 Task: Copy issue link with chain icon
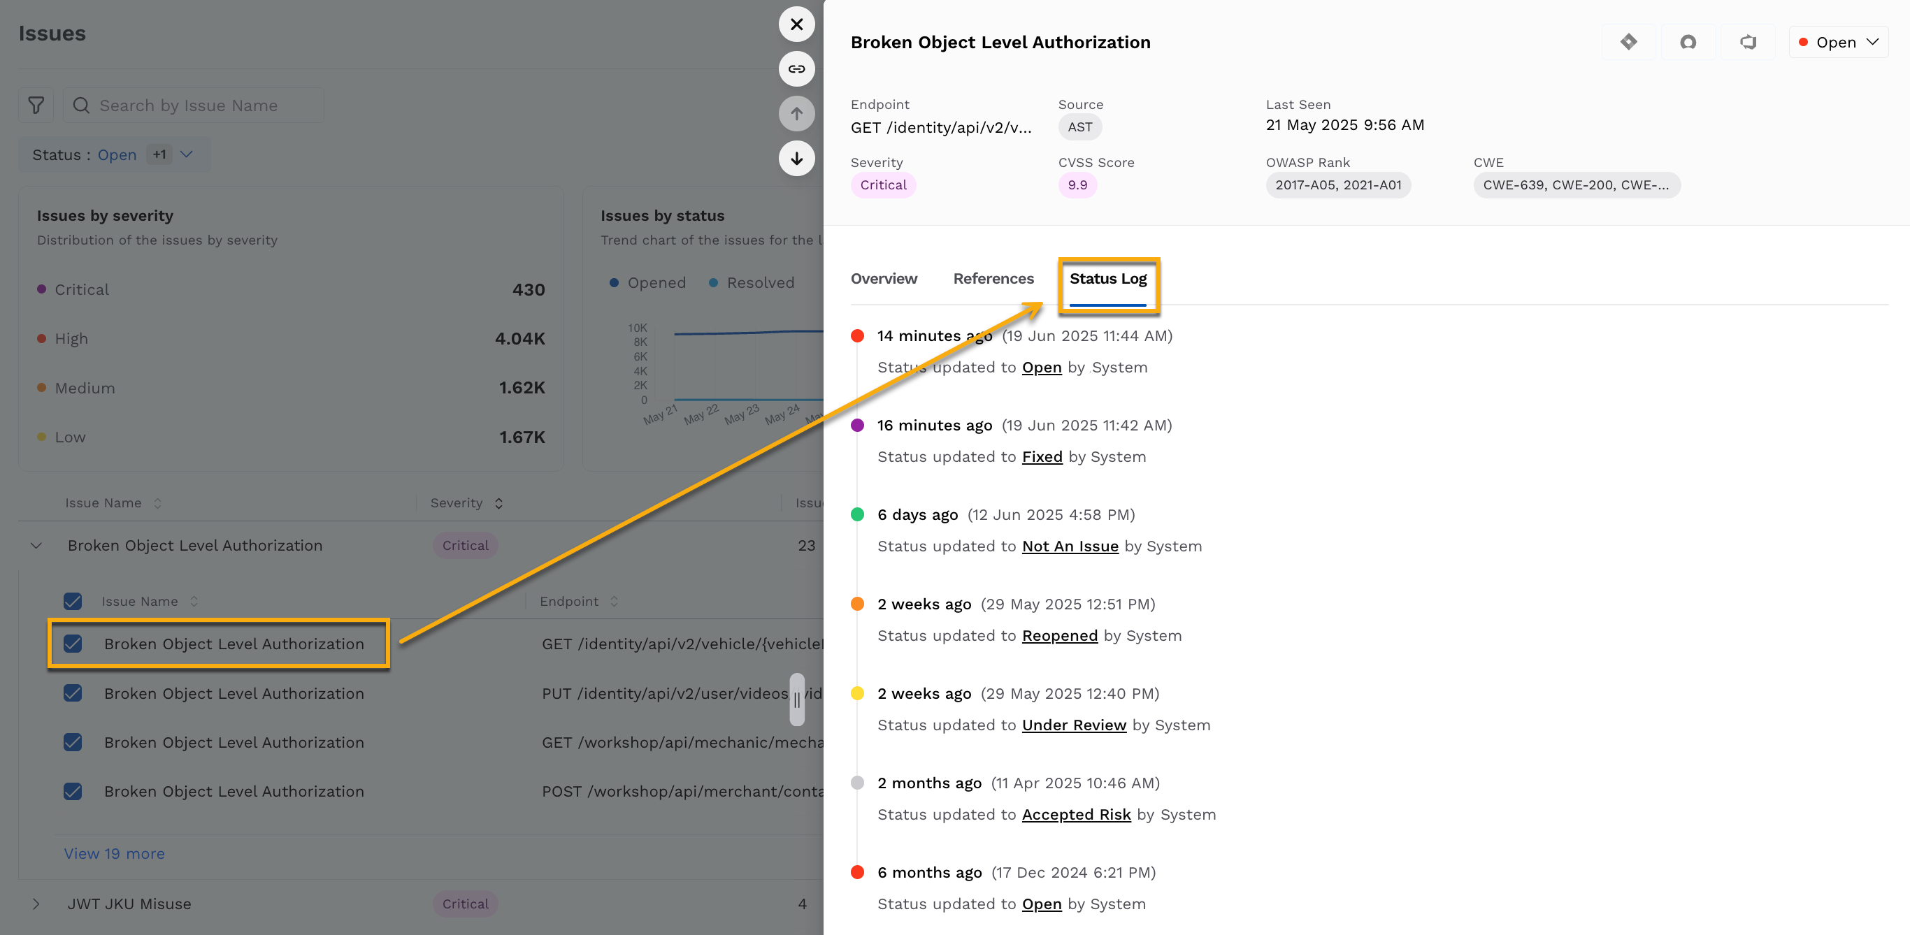pyautogui.click(x=796, y=69)
